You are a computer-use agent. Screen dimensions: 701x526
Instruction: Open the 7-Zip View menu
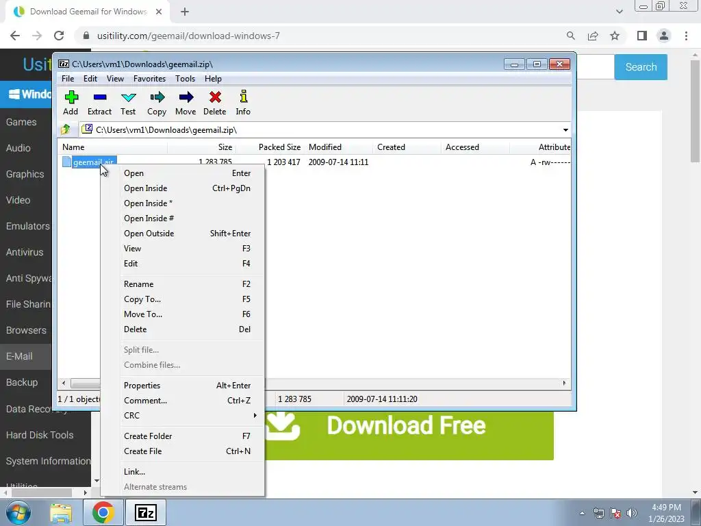115,79
